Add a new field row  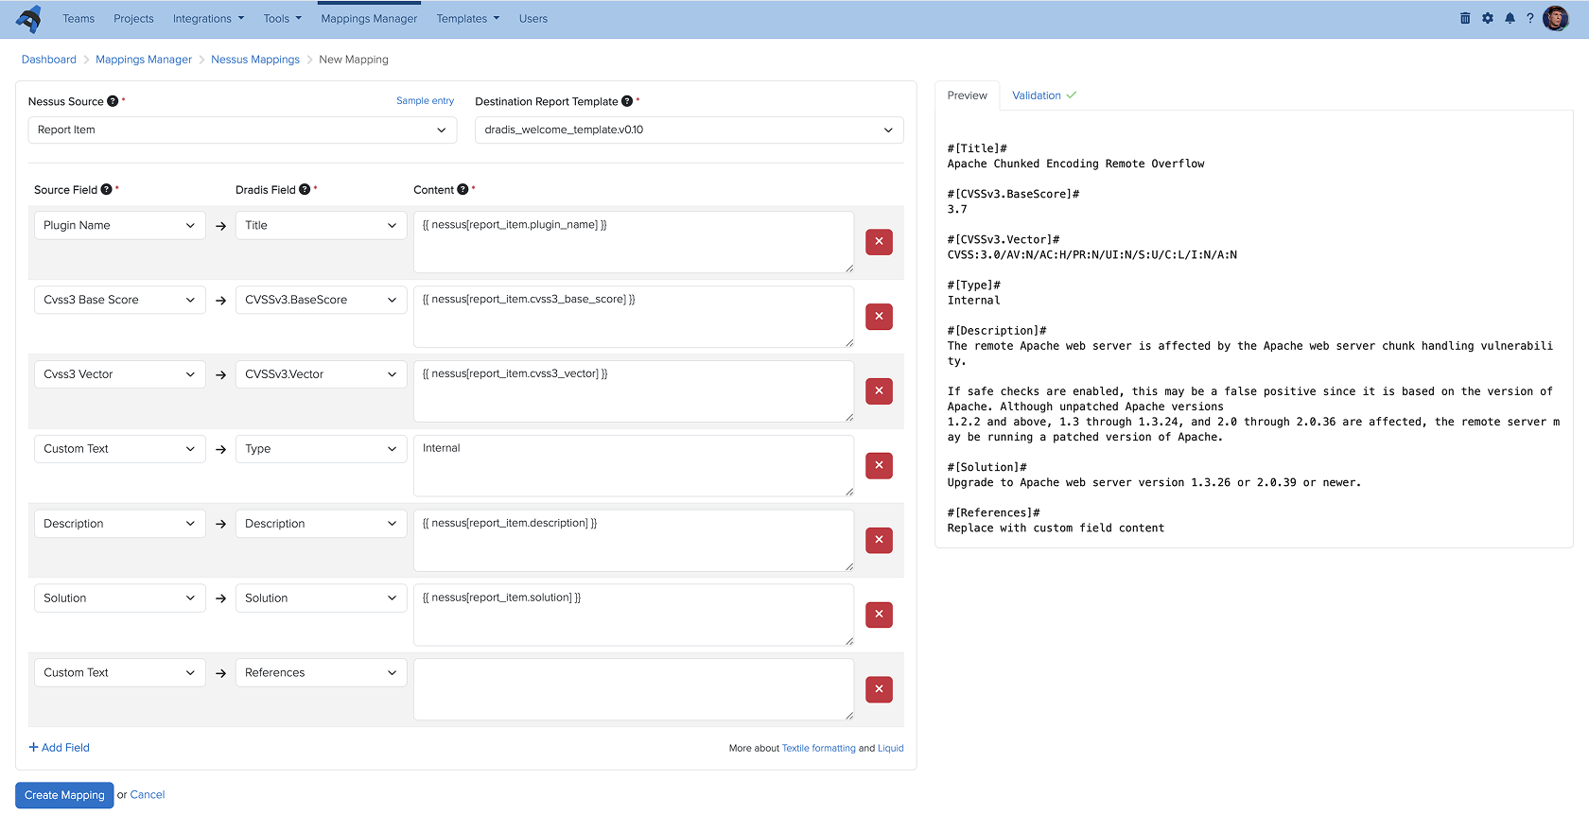coord(59,748)
